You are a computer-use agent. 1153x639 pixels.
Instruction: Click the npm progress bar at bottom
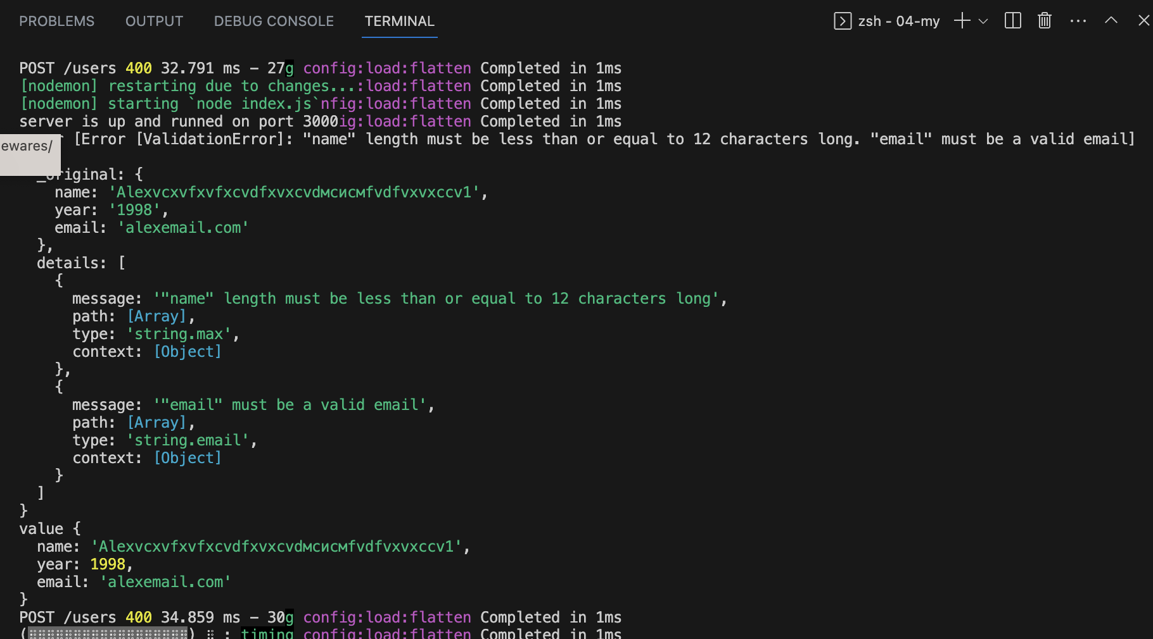coord(108,633)
